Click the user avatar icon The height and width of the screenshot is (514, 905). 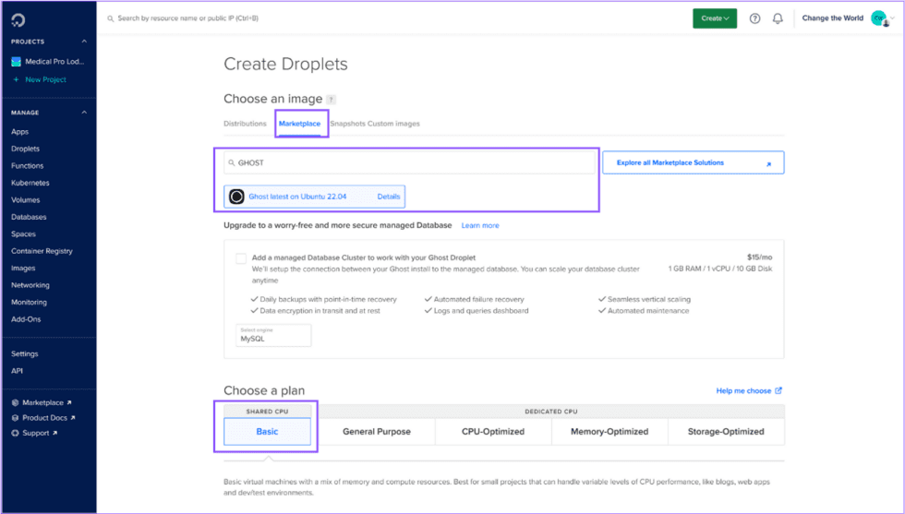(878, 18)
